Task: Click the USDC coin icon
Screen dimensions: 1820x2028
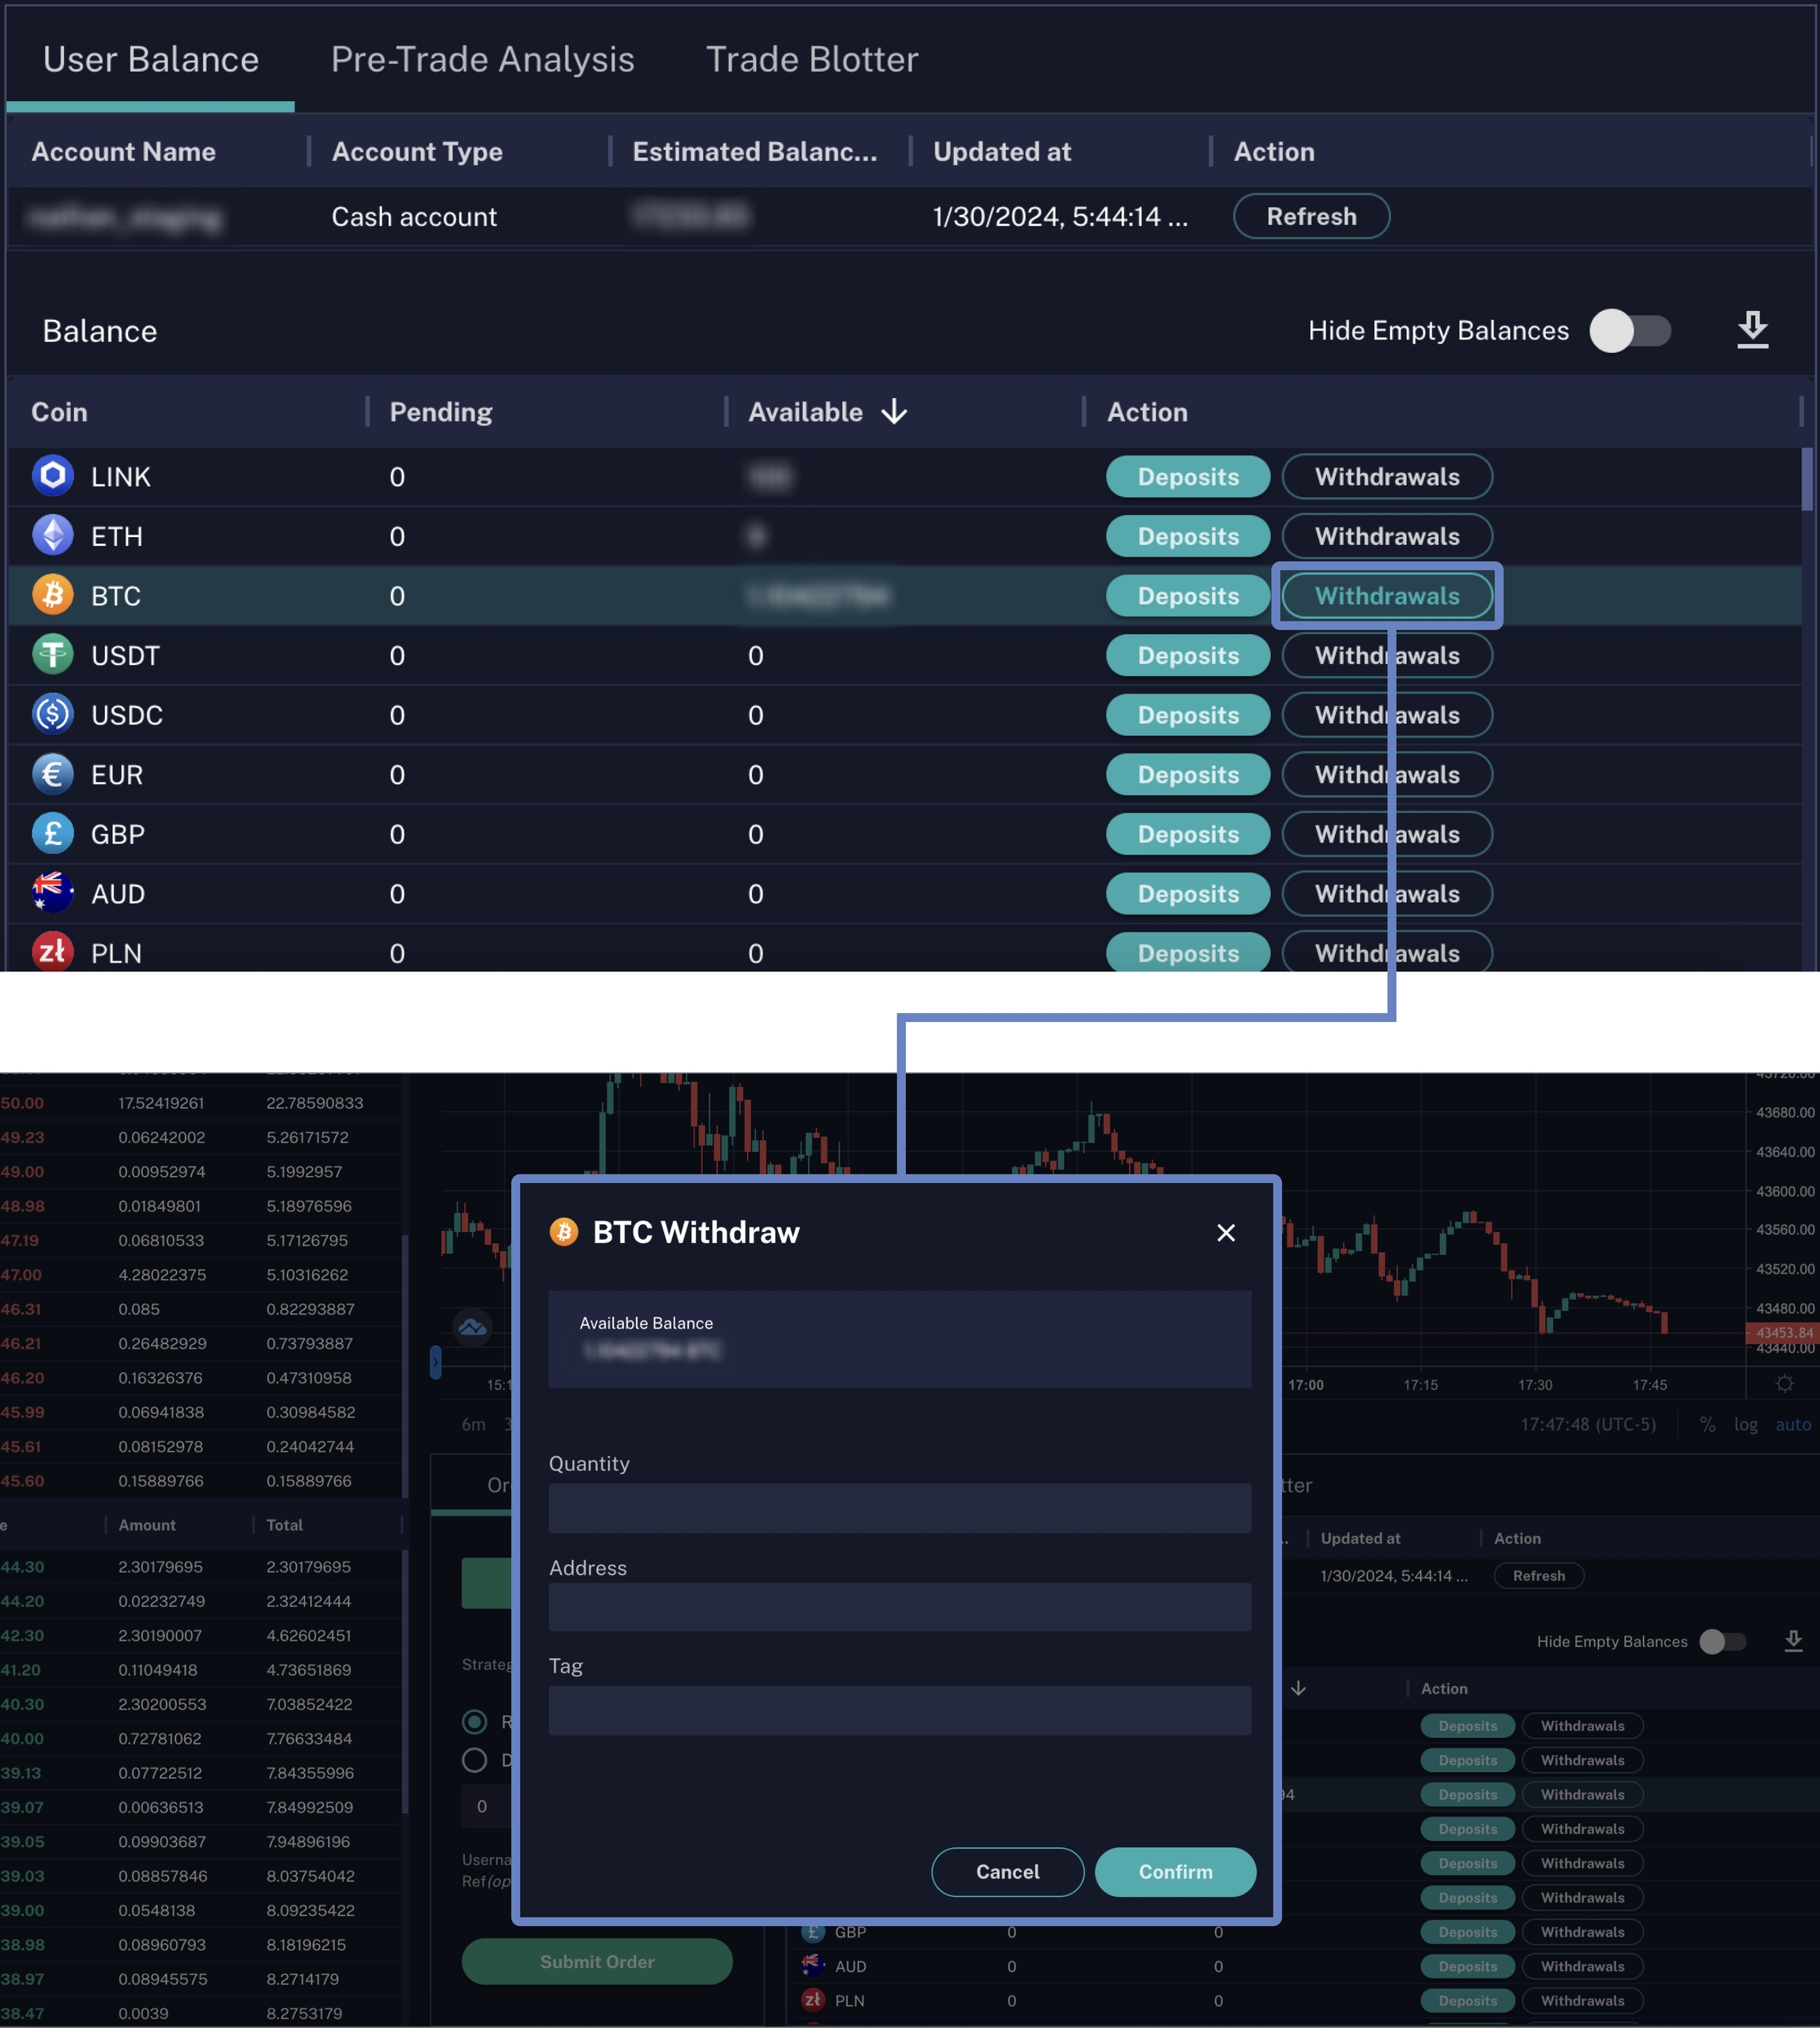Action: click(53, 715)
